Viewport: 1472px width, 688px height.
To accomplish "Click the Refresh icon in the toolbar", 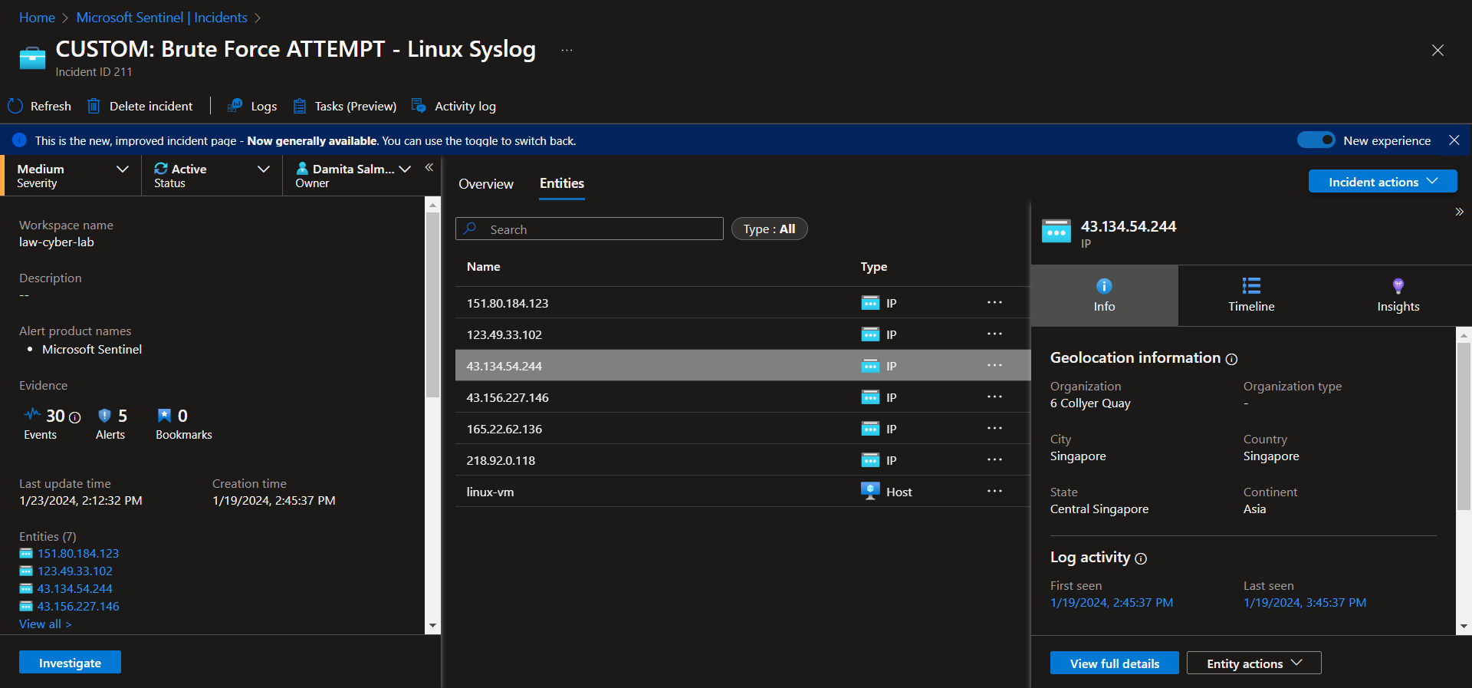I will 15,106.
